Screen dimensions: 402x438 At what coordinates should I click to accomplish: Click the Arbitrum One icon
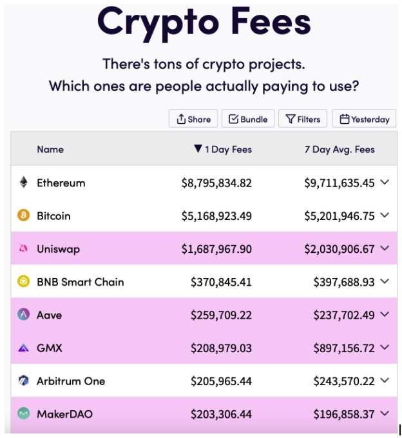pyautogui.click(x=24, y=381)
